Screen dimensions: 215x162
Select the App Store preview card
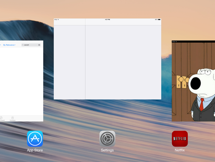pyautogui.click(x=21, y=81)
